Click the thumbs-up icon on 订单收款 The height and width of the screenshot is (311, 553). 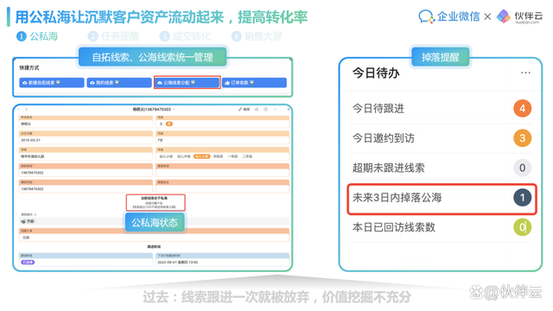coord(227,83)
